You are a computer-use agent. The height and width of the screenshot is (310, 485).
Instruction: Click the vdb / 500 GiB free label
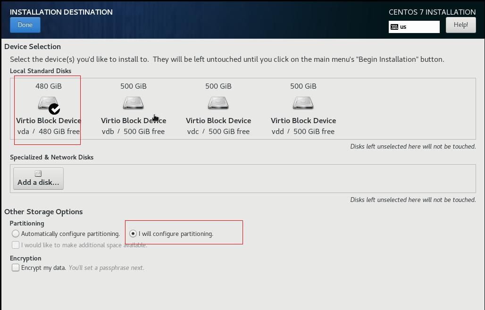133,132
